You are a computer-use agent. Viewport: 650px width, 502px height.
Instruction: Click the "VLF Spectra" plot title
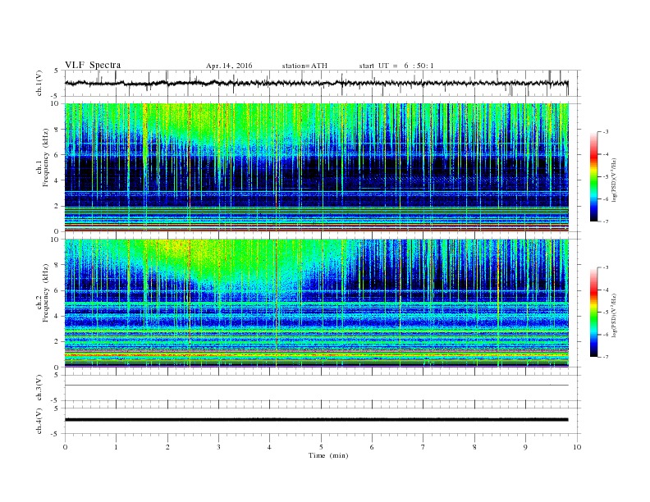point(93,66)
